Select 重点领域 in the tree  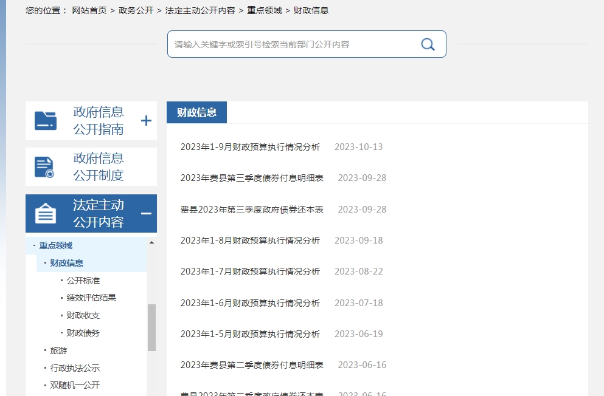(56, 245)
